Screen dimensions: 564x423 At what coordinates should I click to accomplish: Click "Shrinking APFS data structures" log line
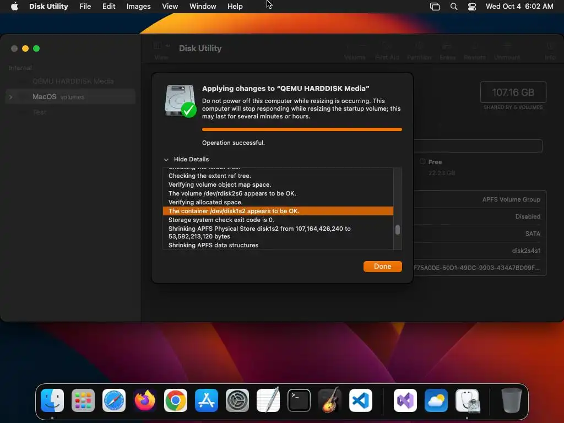click(x=213, y=245)
